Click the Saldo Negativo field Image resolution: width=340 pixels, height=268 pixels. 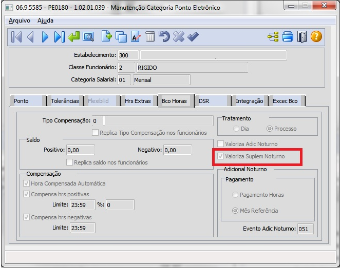click(x=178, y=150)
